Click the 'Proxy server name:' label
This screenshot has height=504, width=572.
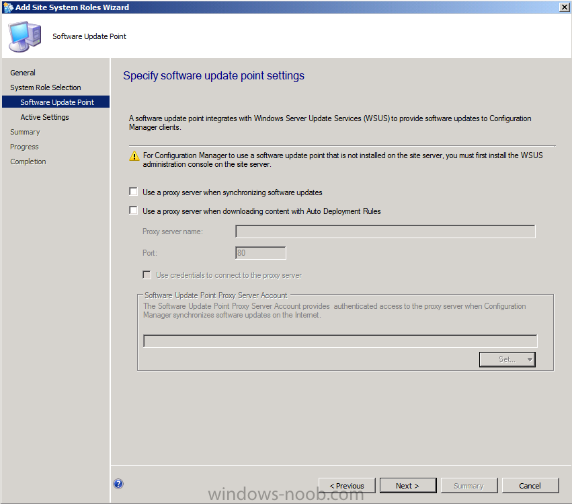173,231
